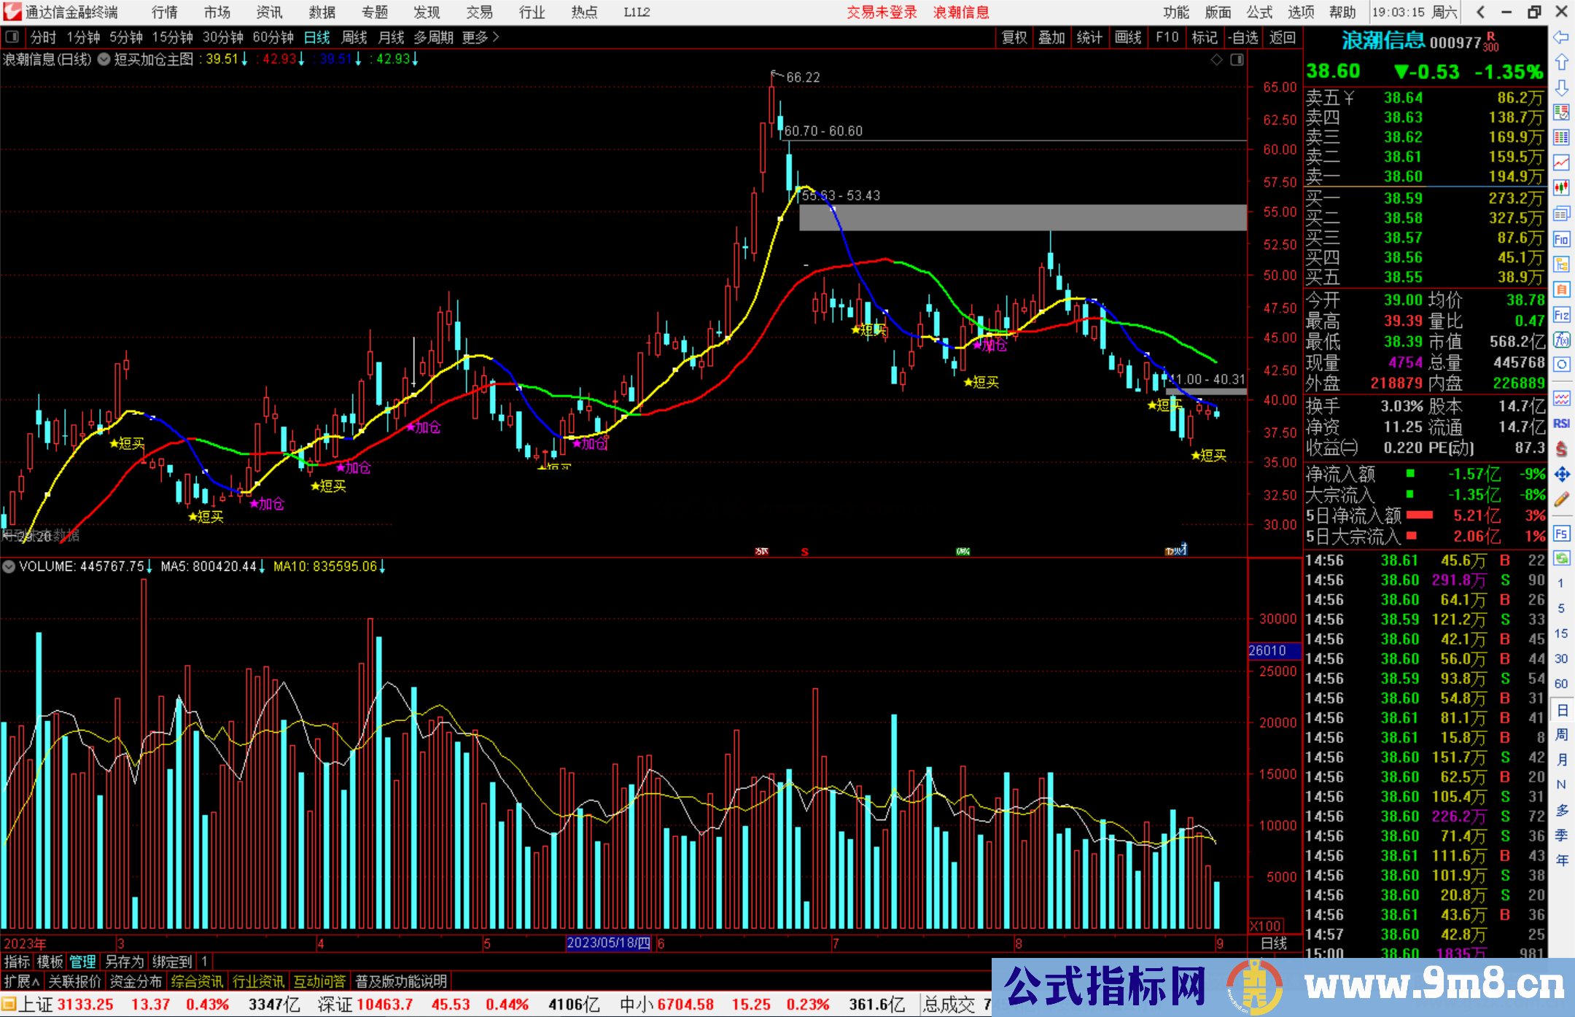Click the F12 sidebar icon
The width and height of the screenshot is (1575, 1017).
coord(1561,315)
